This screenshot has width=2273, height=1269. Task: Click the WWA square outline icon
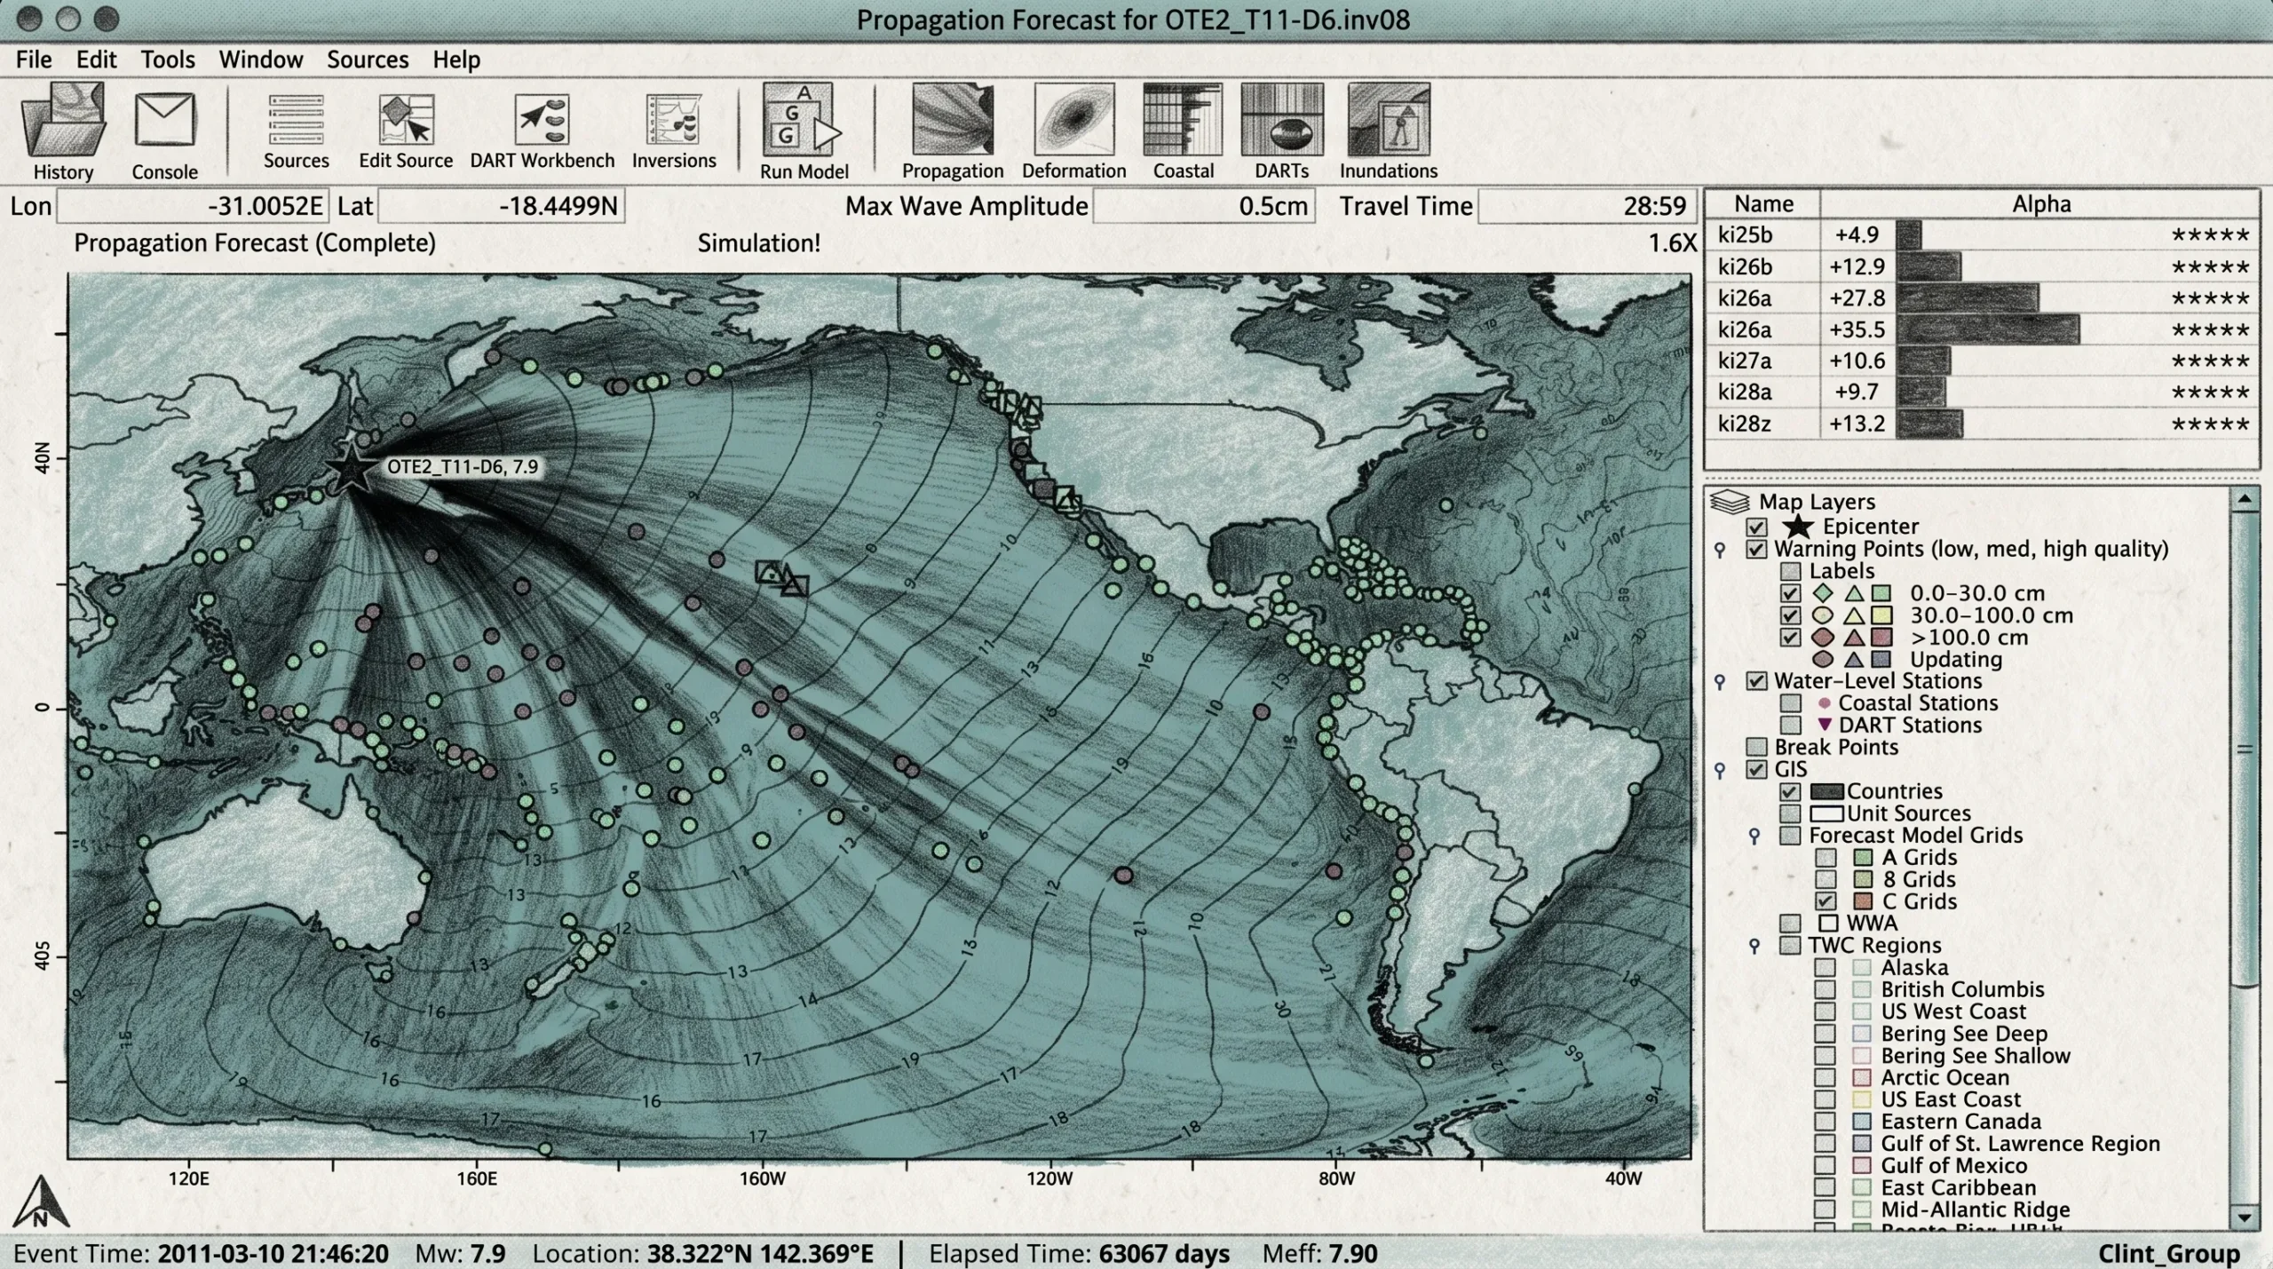coord(1828,924)
